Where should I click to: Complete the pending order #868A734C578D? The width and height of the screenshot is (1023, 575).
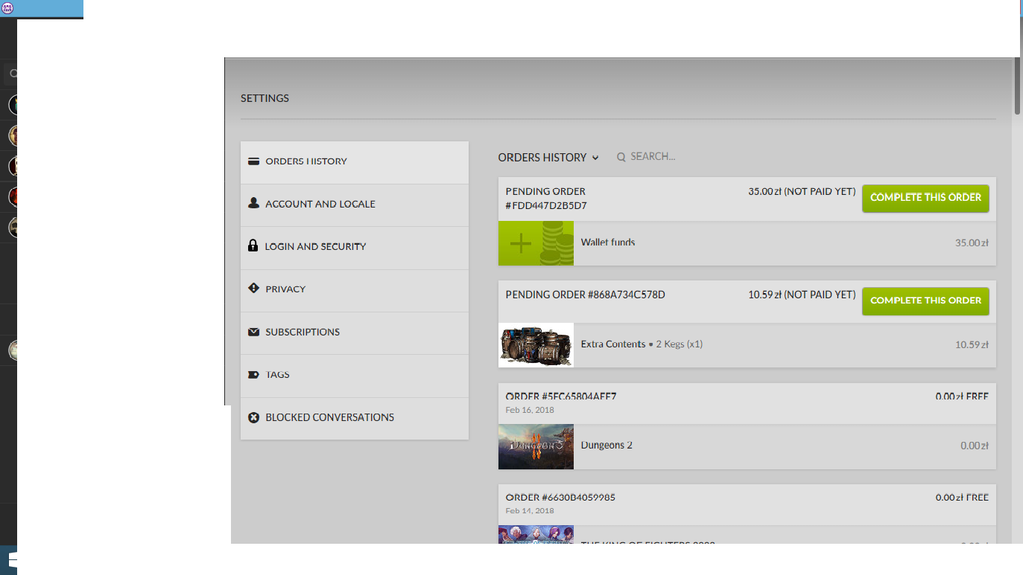pos(925,301)
